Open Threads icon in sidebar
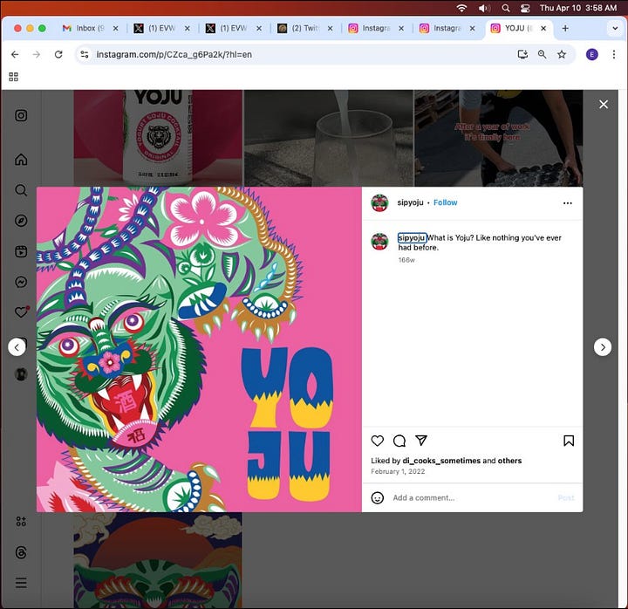Viewport: 628px width, 609px height. pos(21,552)
